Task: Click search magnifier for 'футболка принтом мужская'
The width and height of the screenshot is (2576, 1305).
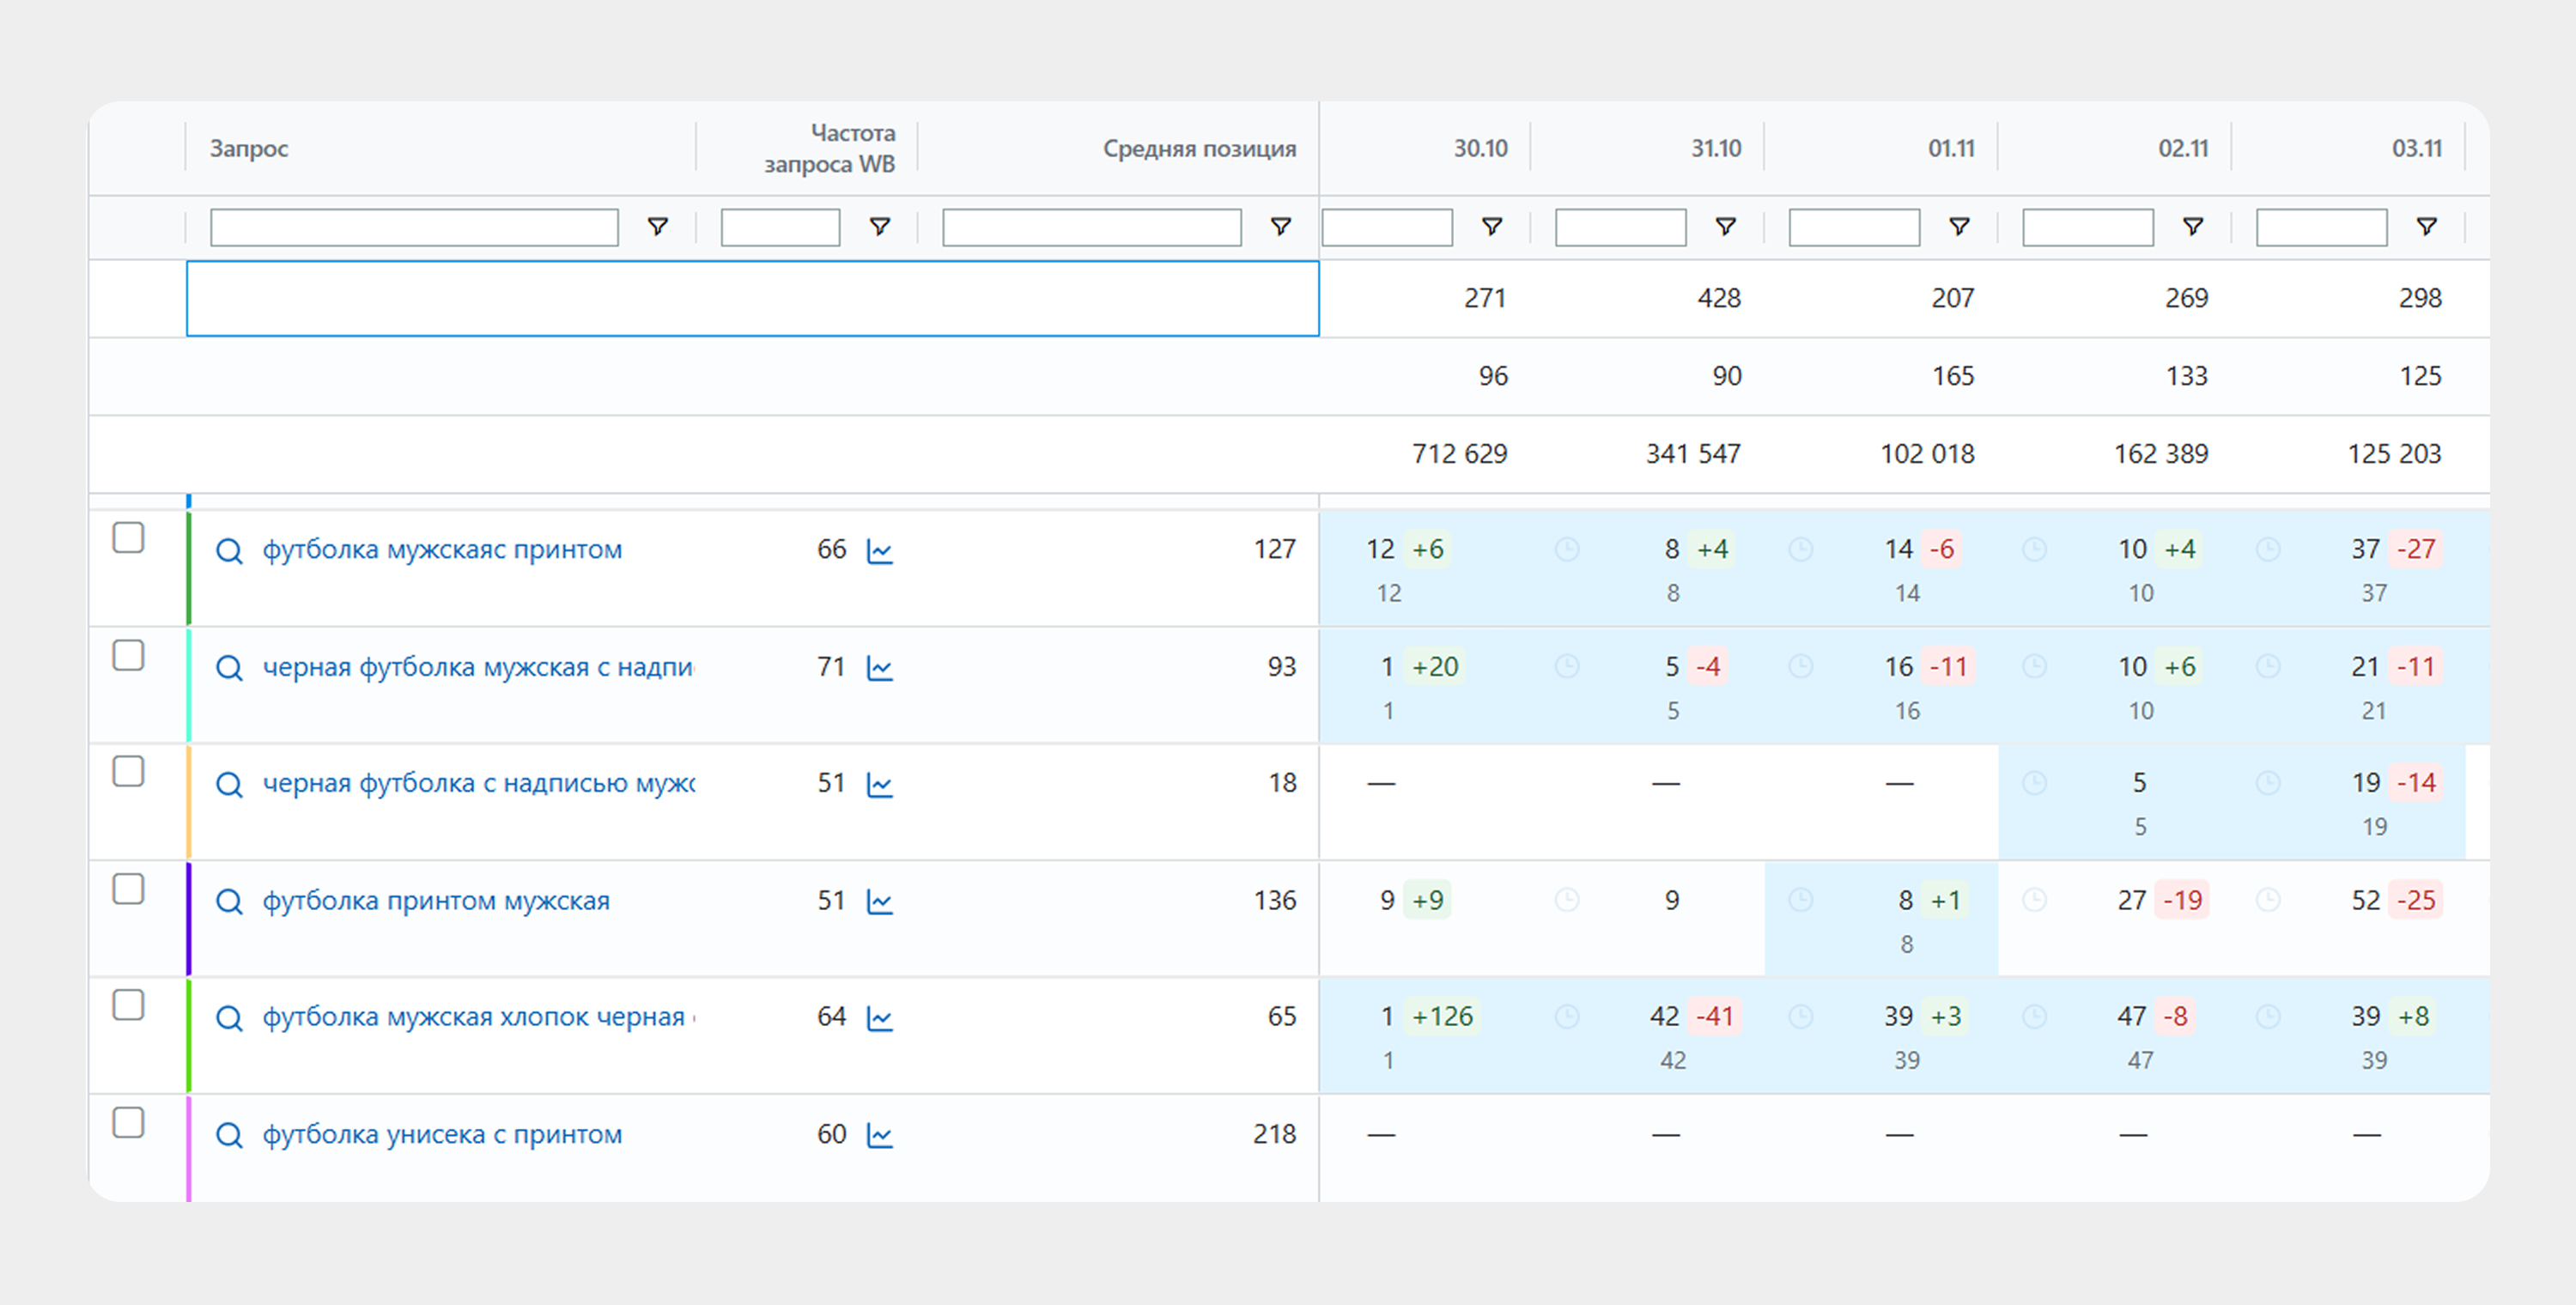Action: pyautogui.click(x=229, y=901)
